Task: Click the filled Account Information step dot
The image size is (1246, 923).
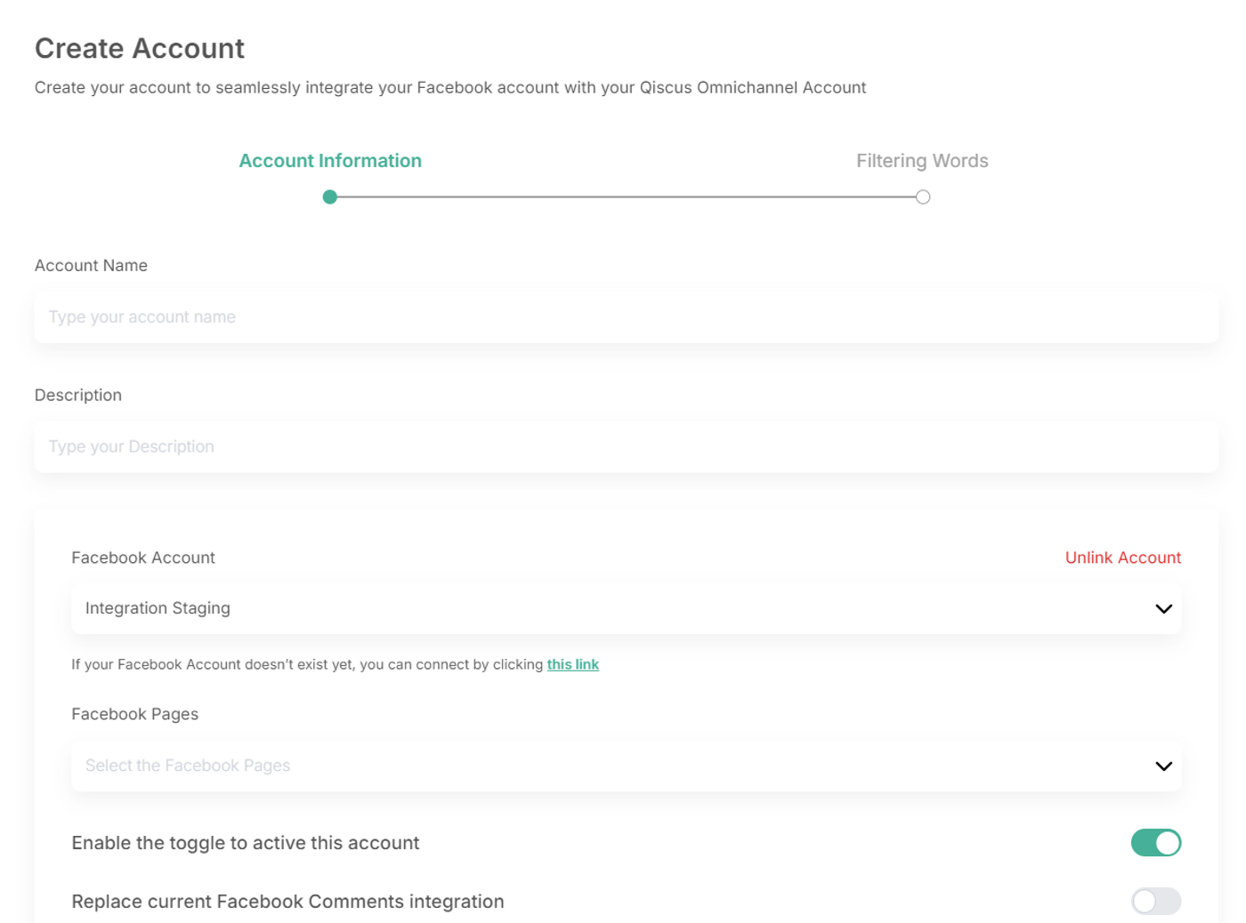Action: pos(330,197)
